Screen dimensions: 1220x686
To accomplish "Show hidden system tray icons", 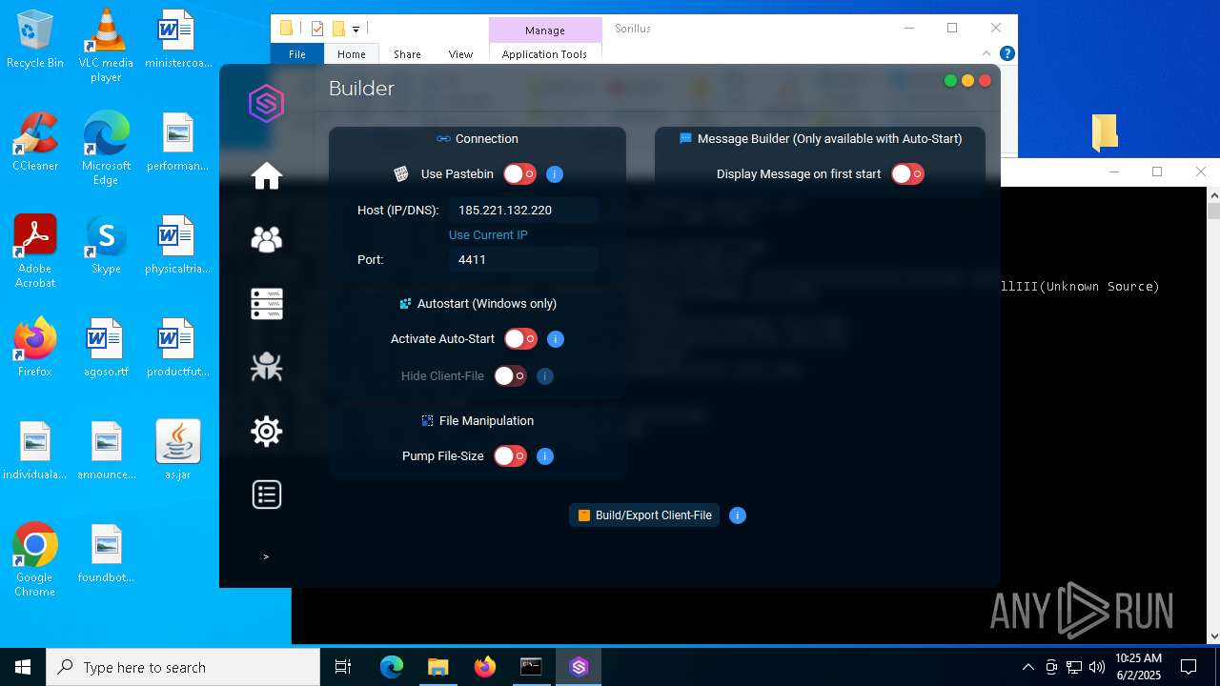I will [1027, 667].
